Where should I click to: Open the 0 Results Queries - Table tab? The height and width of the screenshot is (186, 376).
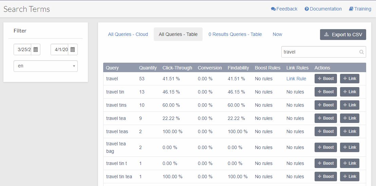click(x=235, y=34)
